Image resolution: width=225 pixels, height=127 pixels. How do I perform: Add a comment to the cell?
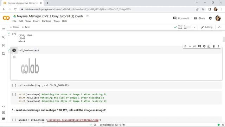[x=199, y=46]
